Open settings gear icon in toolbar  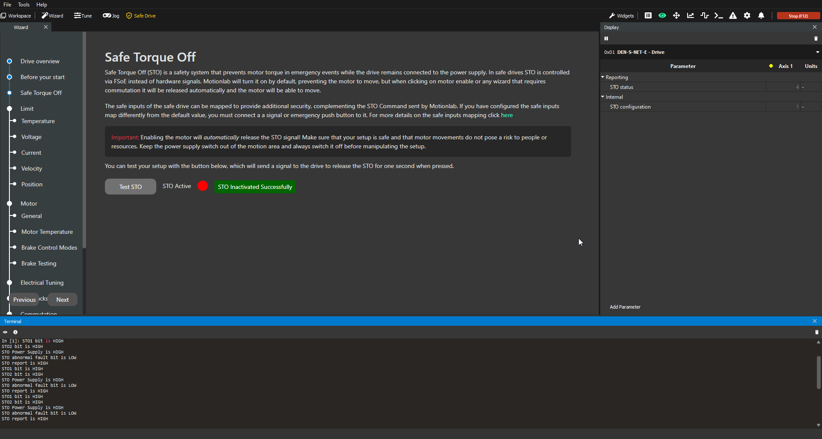pyautogui.click(x=747, y=16)
